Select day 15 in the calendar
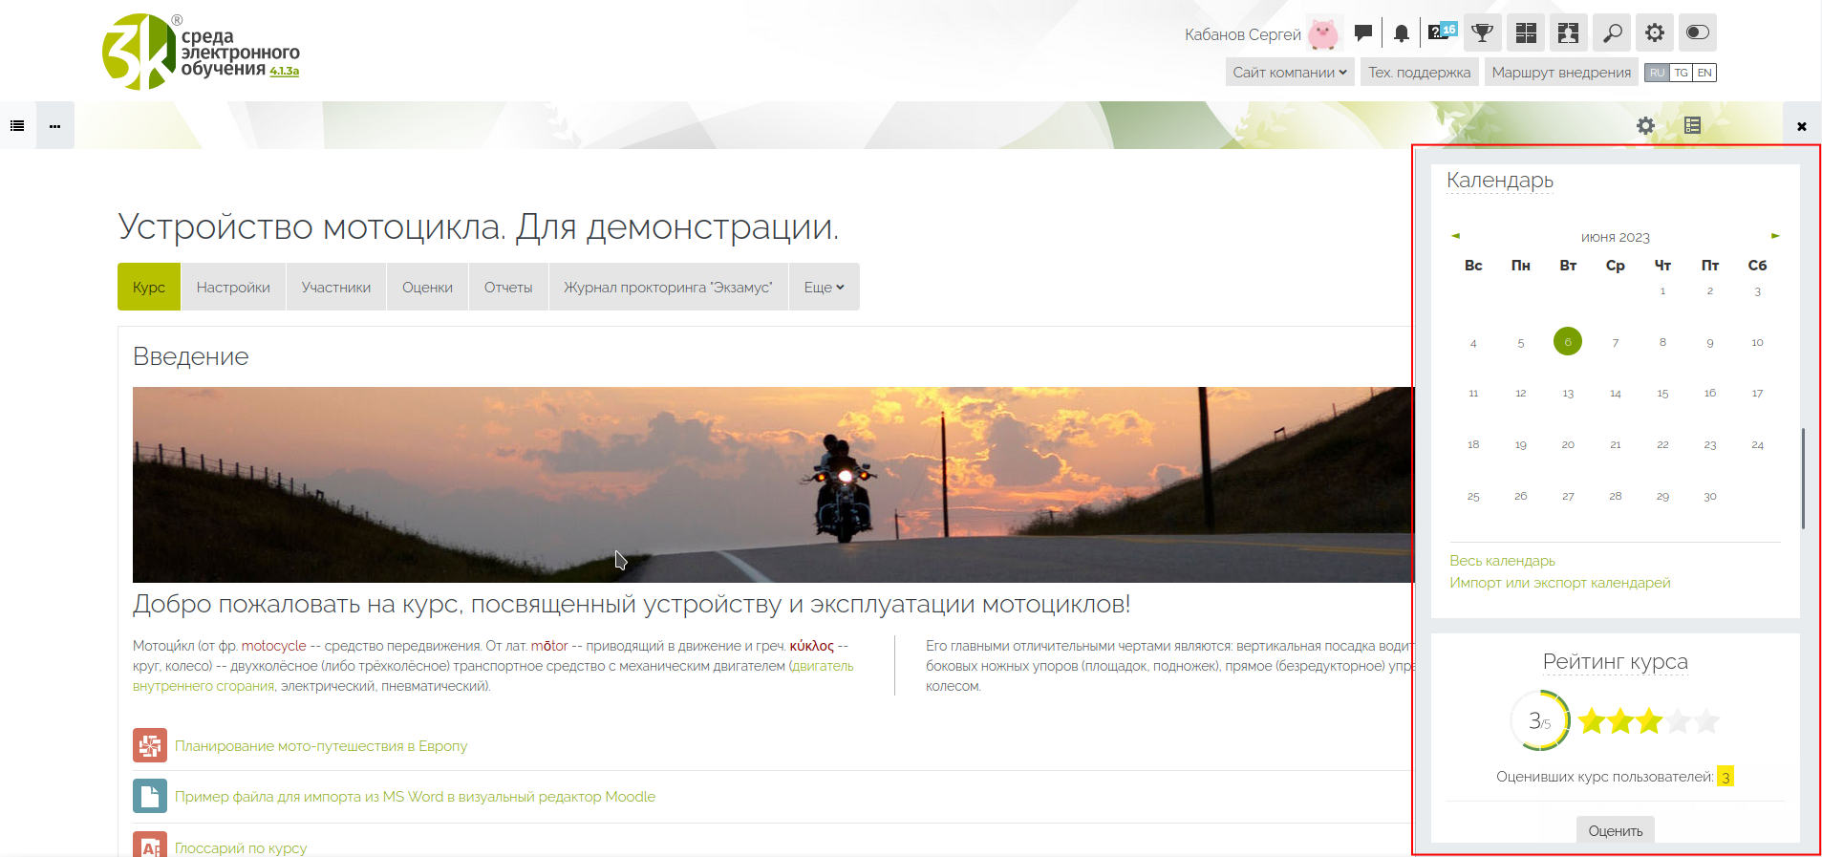This screenshot has width=1822, height=857. [x=1662, y=393]
